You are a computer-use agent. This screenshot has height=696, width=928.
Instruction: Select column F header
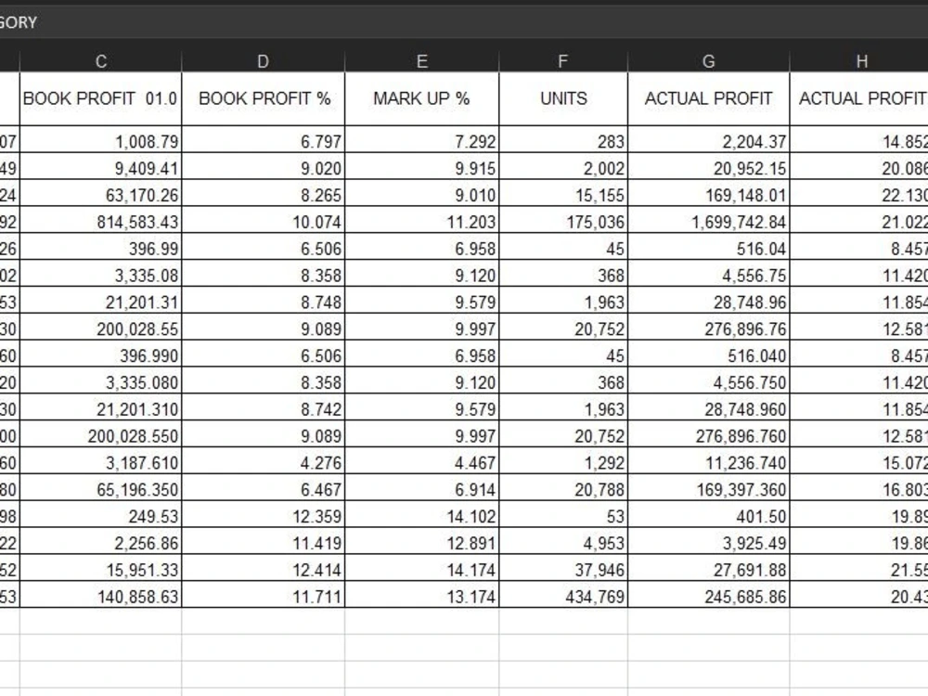(563, 61)
